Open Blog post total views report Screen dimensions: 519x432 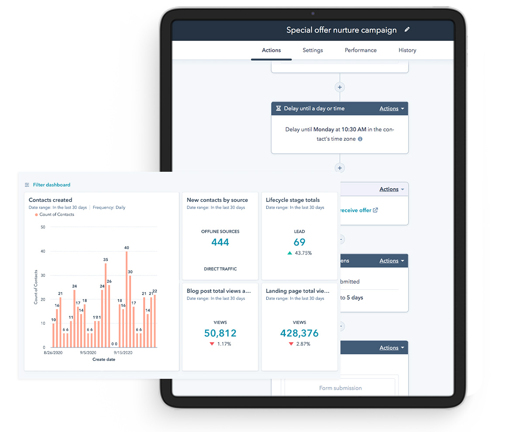coord(218,291)
